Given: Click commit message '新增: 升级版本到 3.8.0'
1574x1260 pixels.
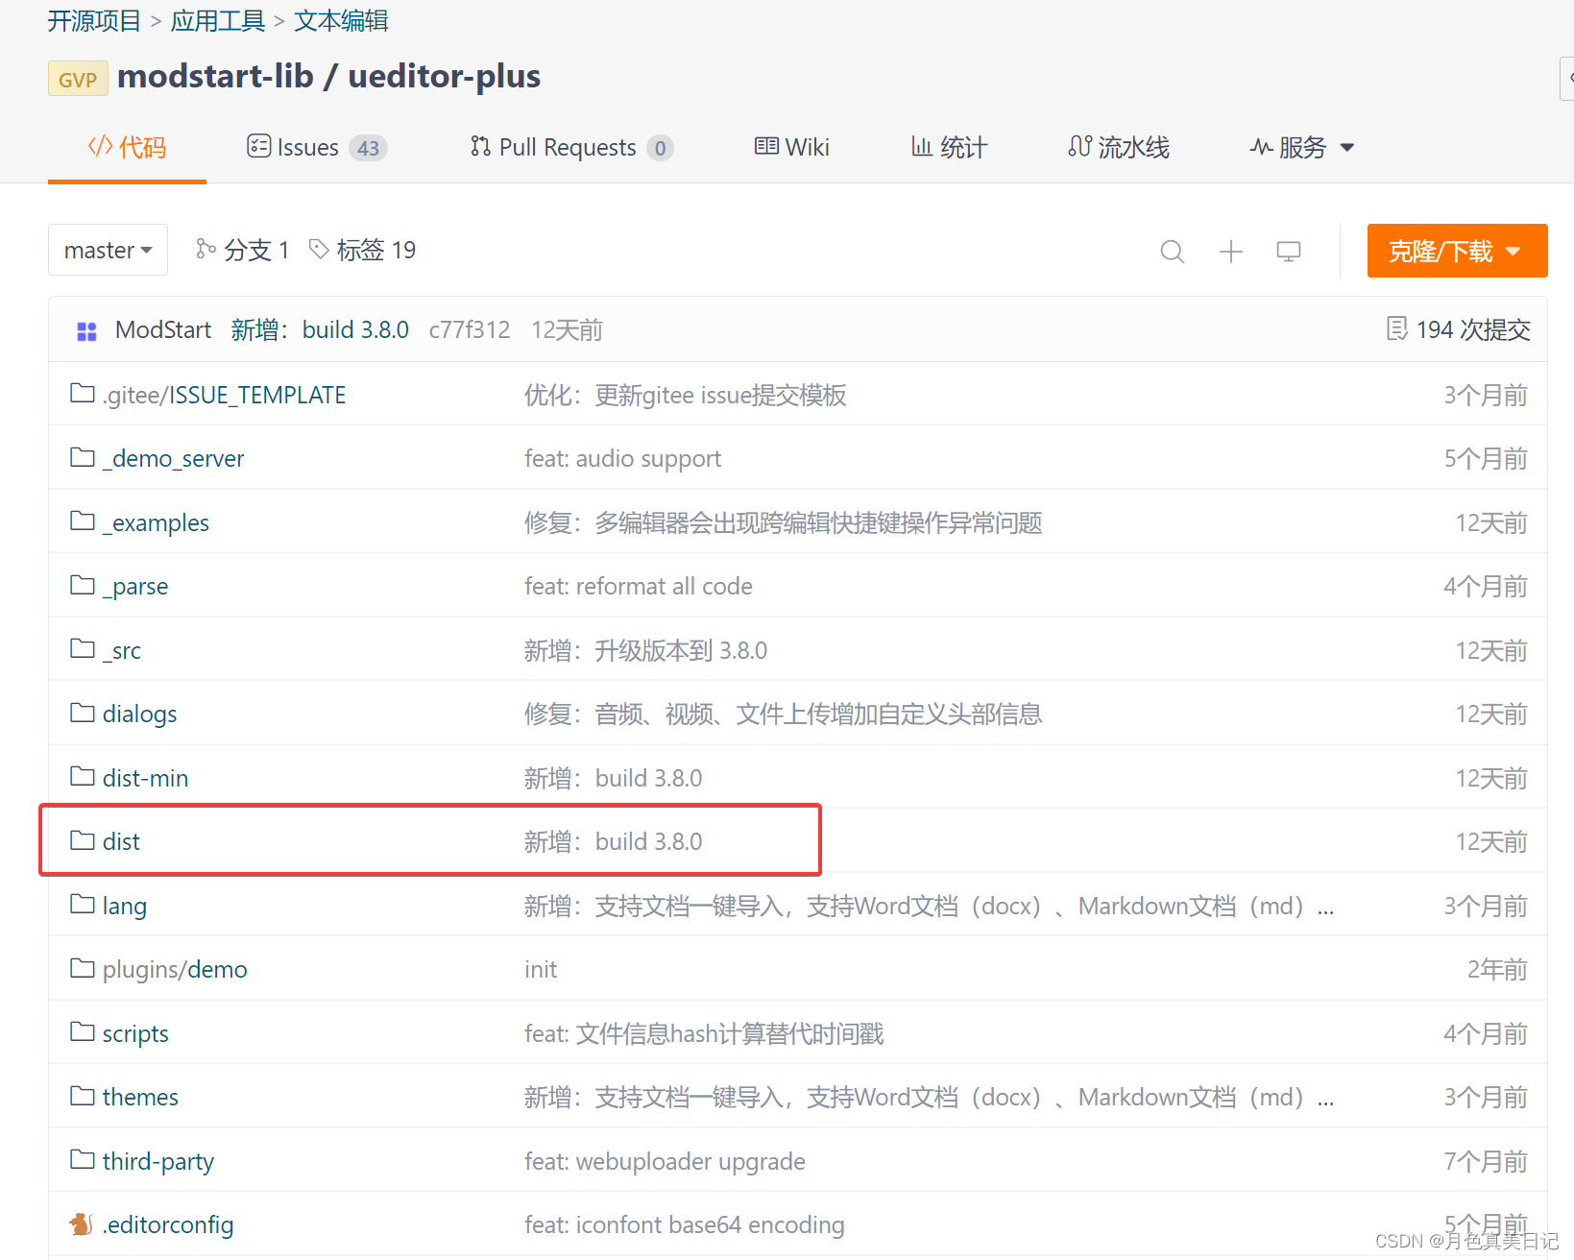Looking at the screenshot, I should tap(645, 650).
